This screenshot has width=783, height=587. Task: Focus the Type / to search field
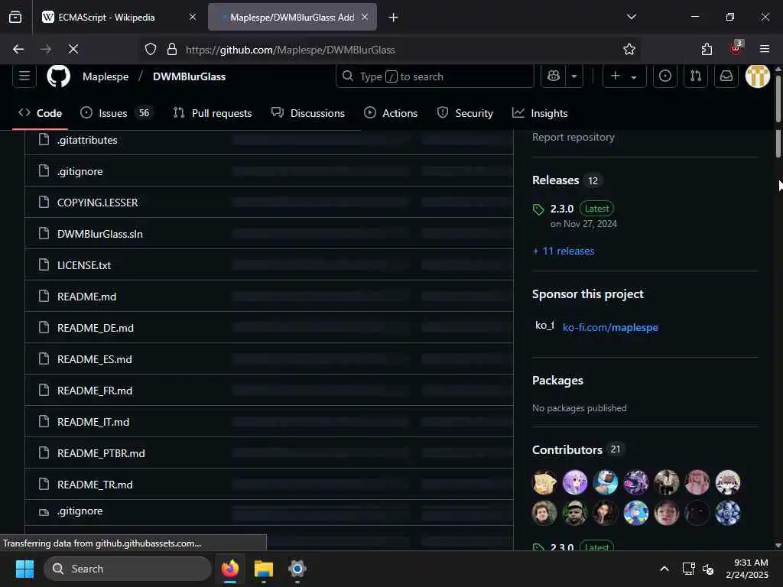coord(435,76)
